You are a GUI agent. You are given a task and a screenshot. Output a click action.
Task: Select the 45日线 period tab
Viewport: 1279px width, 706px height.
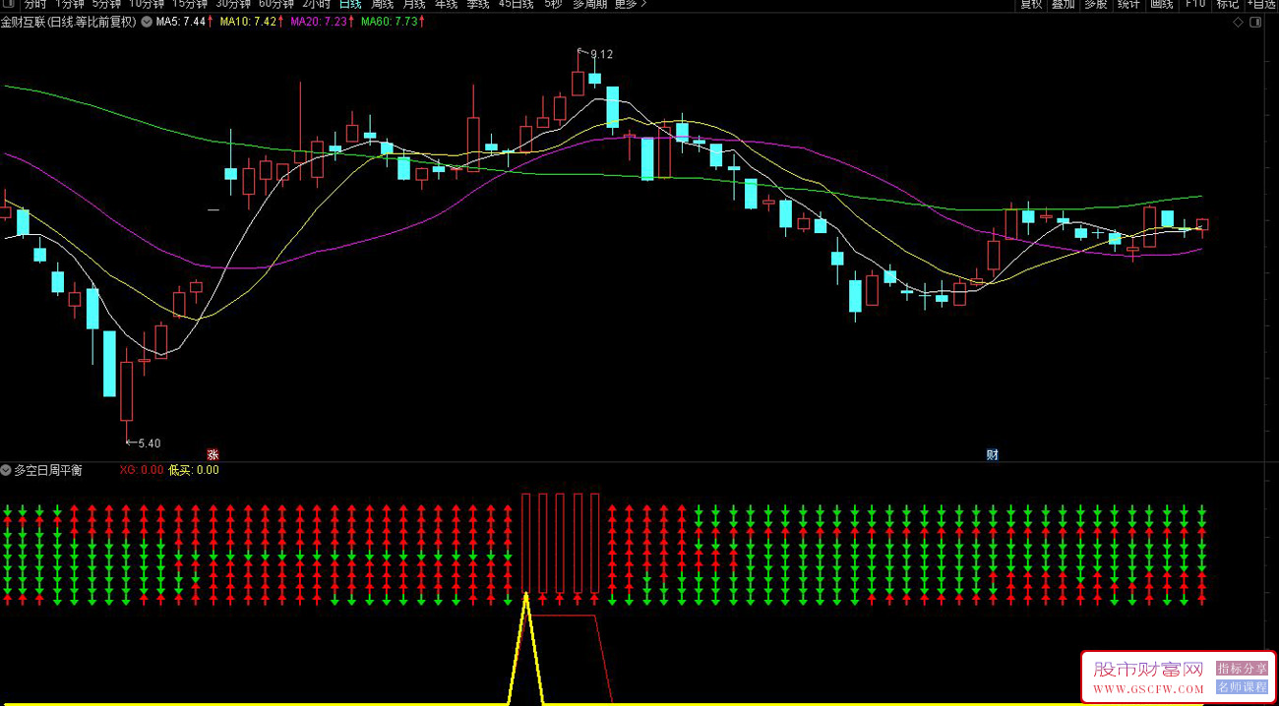[x=516, y=4]
